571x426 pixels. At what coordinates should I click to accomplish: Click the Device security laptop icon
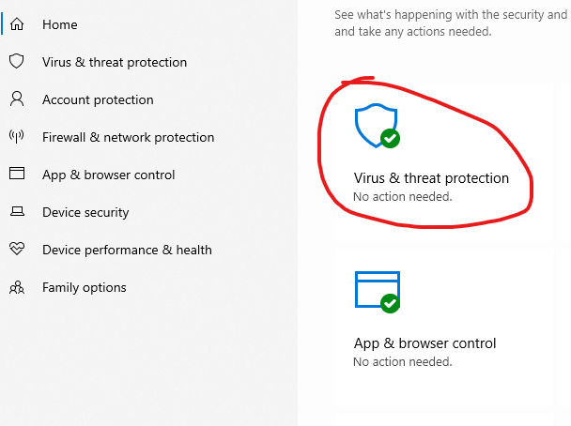(x=17, y=211)
